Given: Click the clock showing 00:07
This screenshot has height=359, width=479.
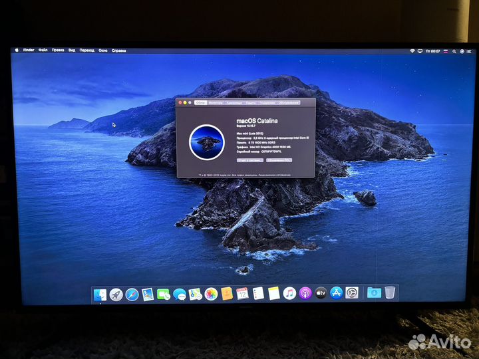Looking at the screenshot, I should (433, 51).
